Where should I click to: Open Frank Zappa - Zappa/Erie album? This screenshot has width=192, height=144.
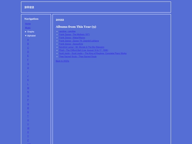(x=71, y=44)
